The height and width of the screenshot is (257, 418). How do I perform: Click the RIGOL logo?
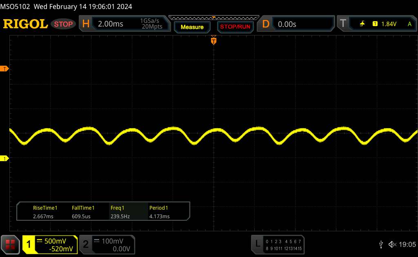point(25,24)
